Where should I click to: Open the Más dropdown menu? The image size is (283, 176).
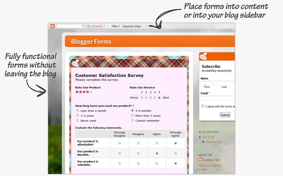(116, 26)
